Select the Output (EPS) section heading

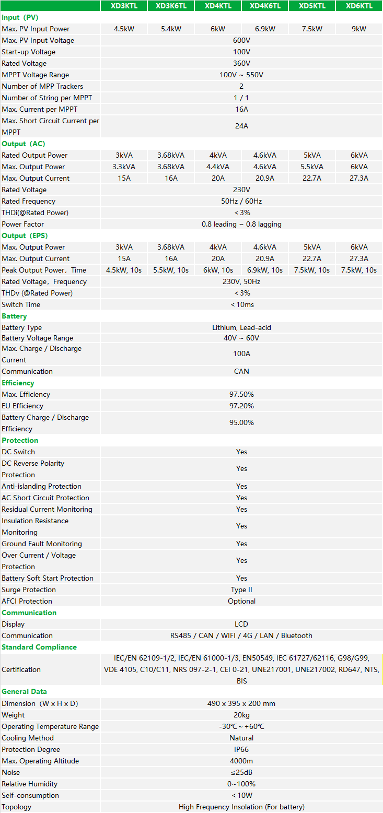25,235
